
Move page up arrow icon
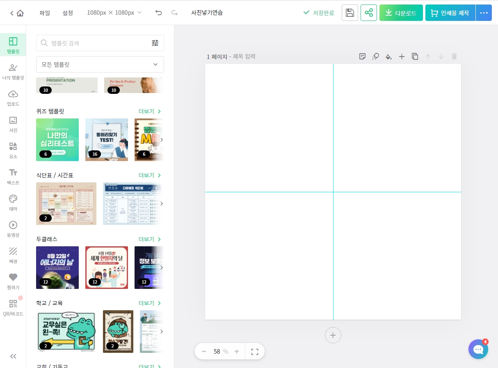(428, 57)
